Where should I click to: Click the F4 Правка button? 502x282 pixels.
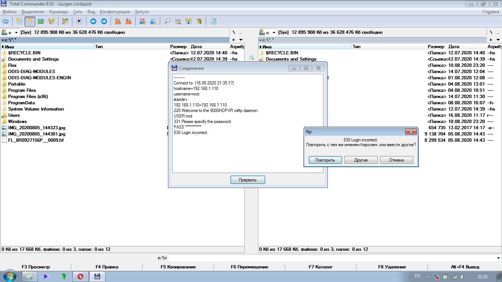[107, 267]
